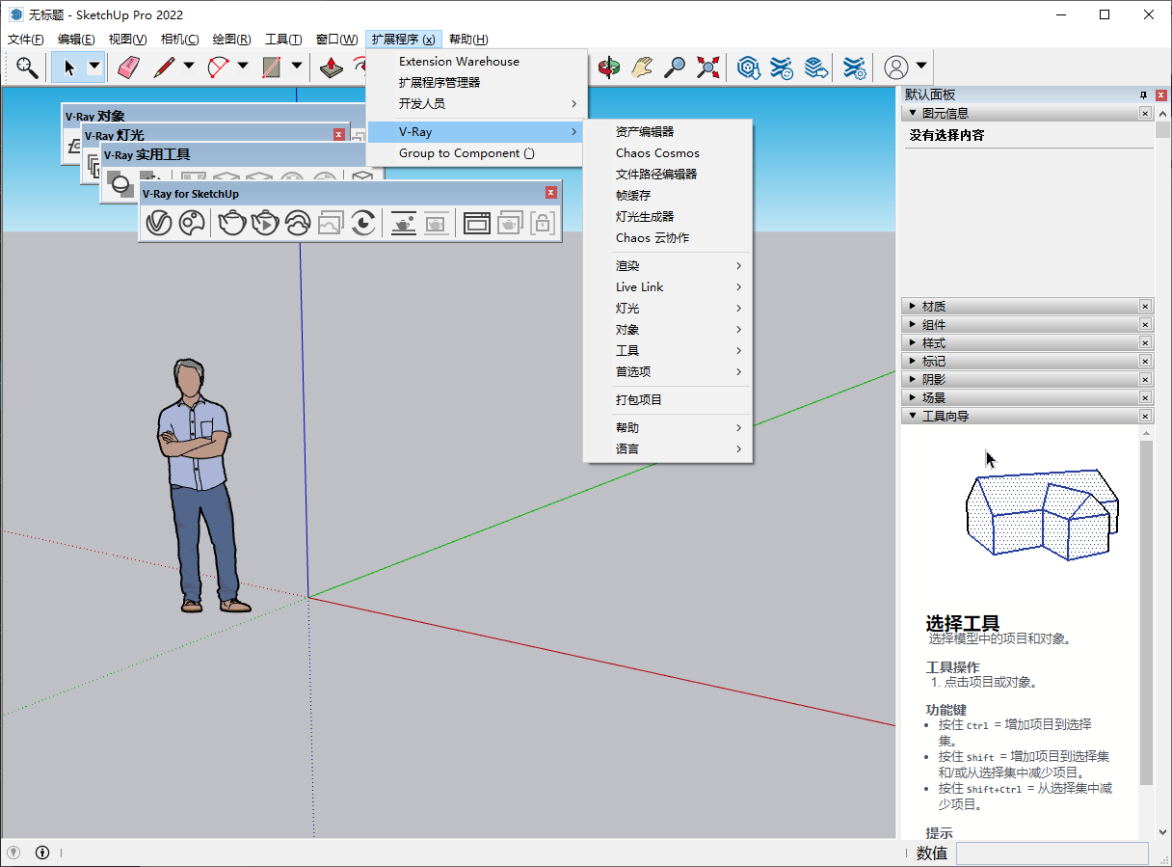Open the V-Ray Asset Editor
Viewport: 1172px width, 867px height.
(160, 222)
